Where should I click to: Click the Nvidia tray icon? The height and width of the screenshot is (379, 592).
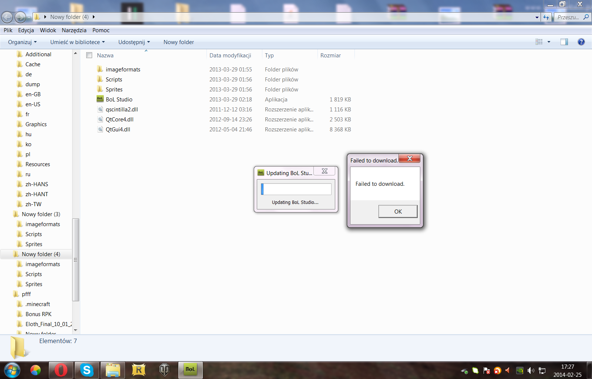520,370
